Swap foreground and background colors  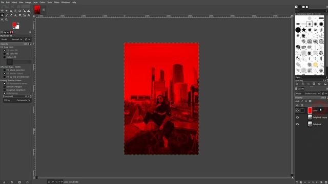coord(18,24)
